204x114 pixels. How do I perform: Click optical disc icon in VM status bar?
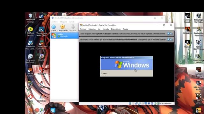pos(133,104)
